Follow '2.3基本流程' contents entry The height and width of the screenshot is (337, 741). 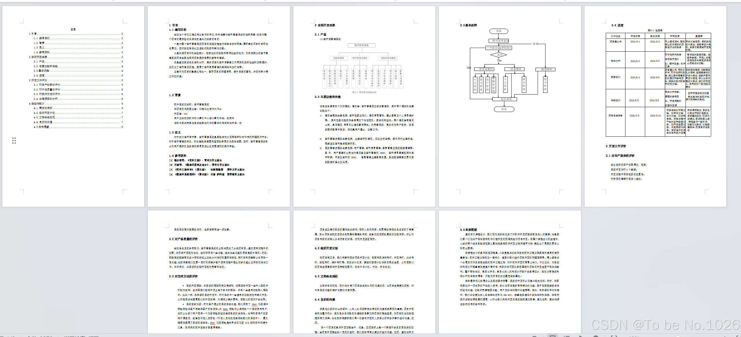42,71
